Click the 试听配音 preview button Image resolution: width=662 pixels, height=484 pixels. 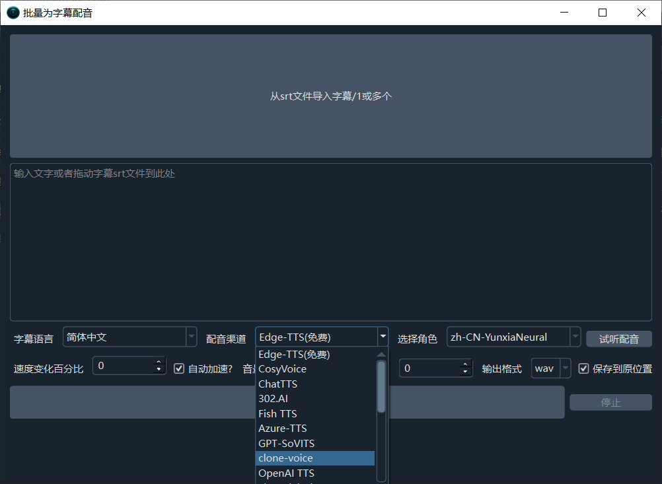coord(618,339)
